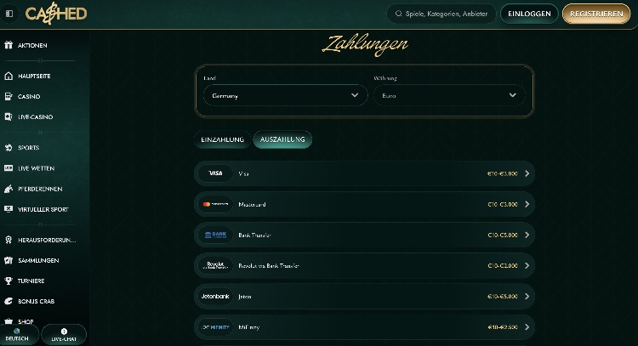Open Live-Casino sidebar icon
Screen dimensions: 638x346
click(9, 116)
